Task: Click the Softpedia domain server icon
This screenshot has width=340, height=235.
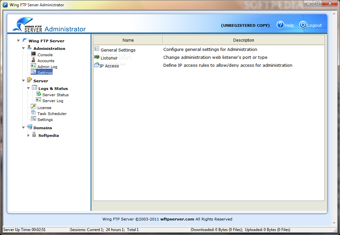Action: [34, 135]
